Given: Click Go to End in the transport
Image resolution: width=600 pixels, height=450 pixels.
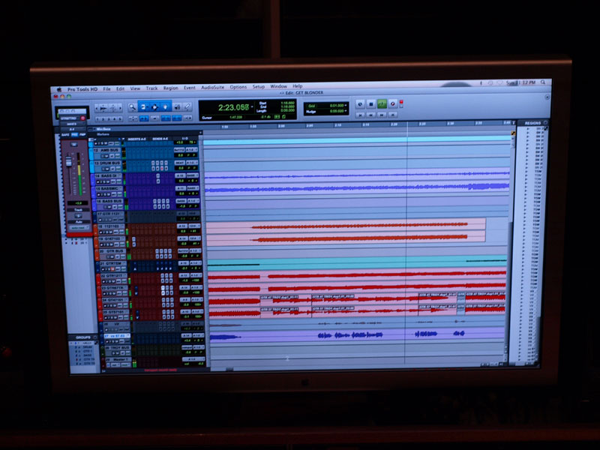Looking at the screenshot, I should click(392, 115).
